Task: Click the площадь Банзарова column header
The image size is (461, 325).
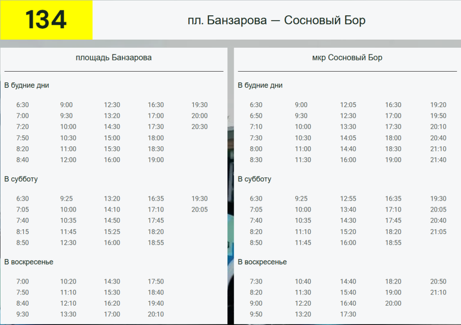Action: (114, 58)
